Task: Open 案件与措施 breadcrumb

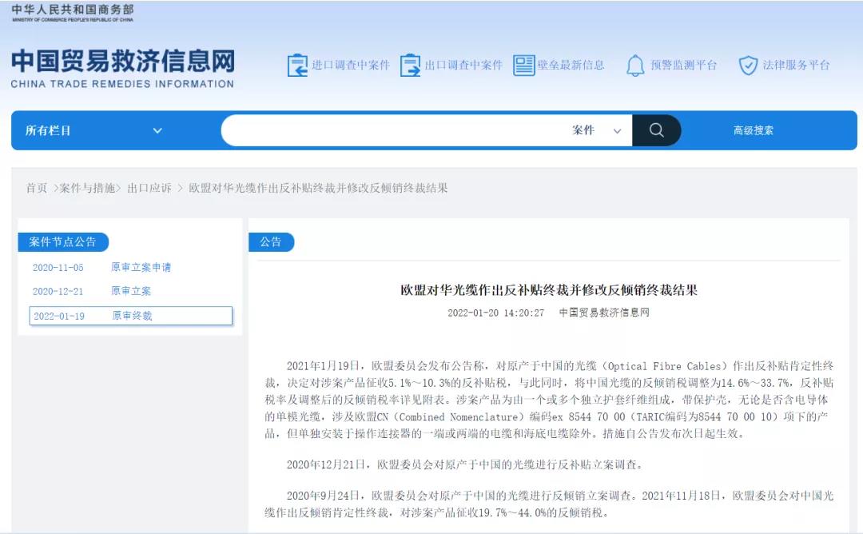Action: (87, 189)
